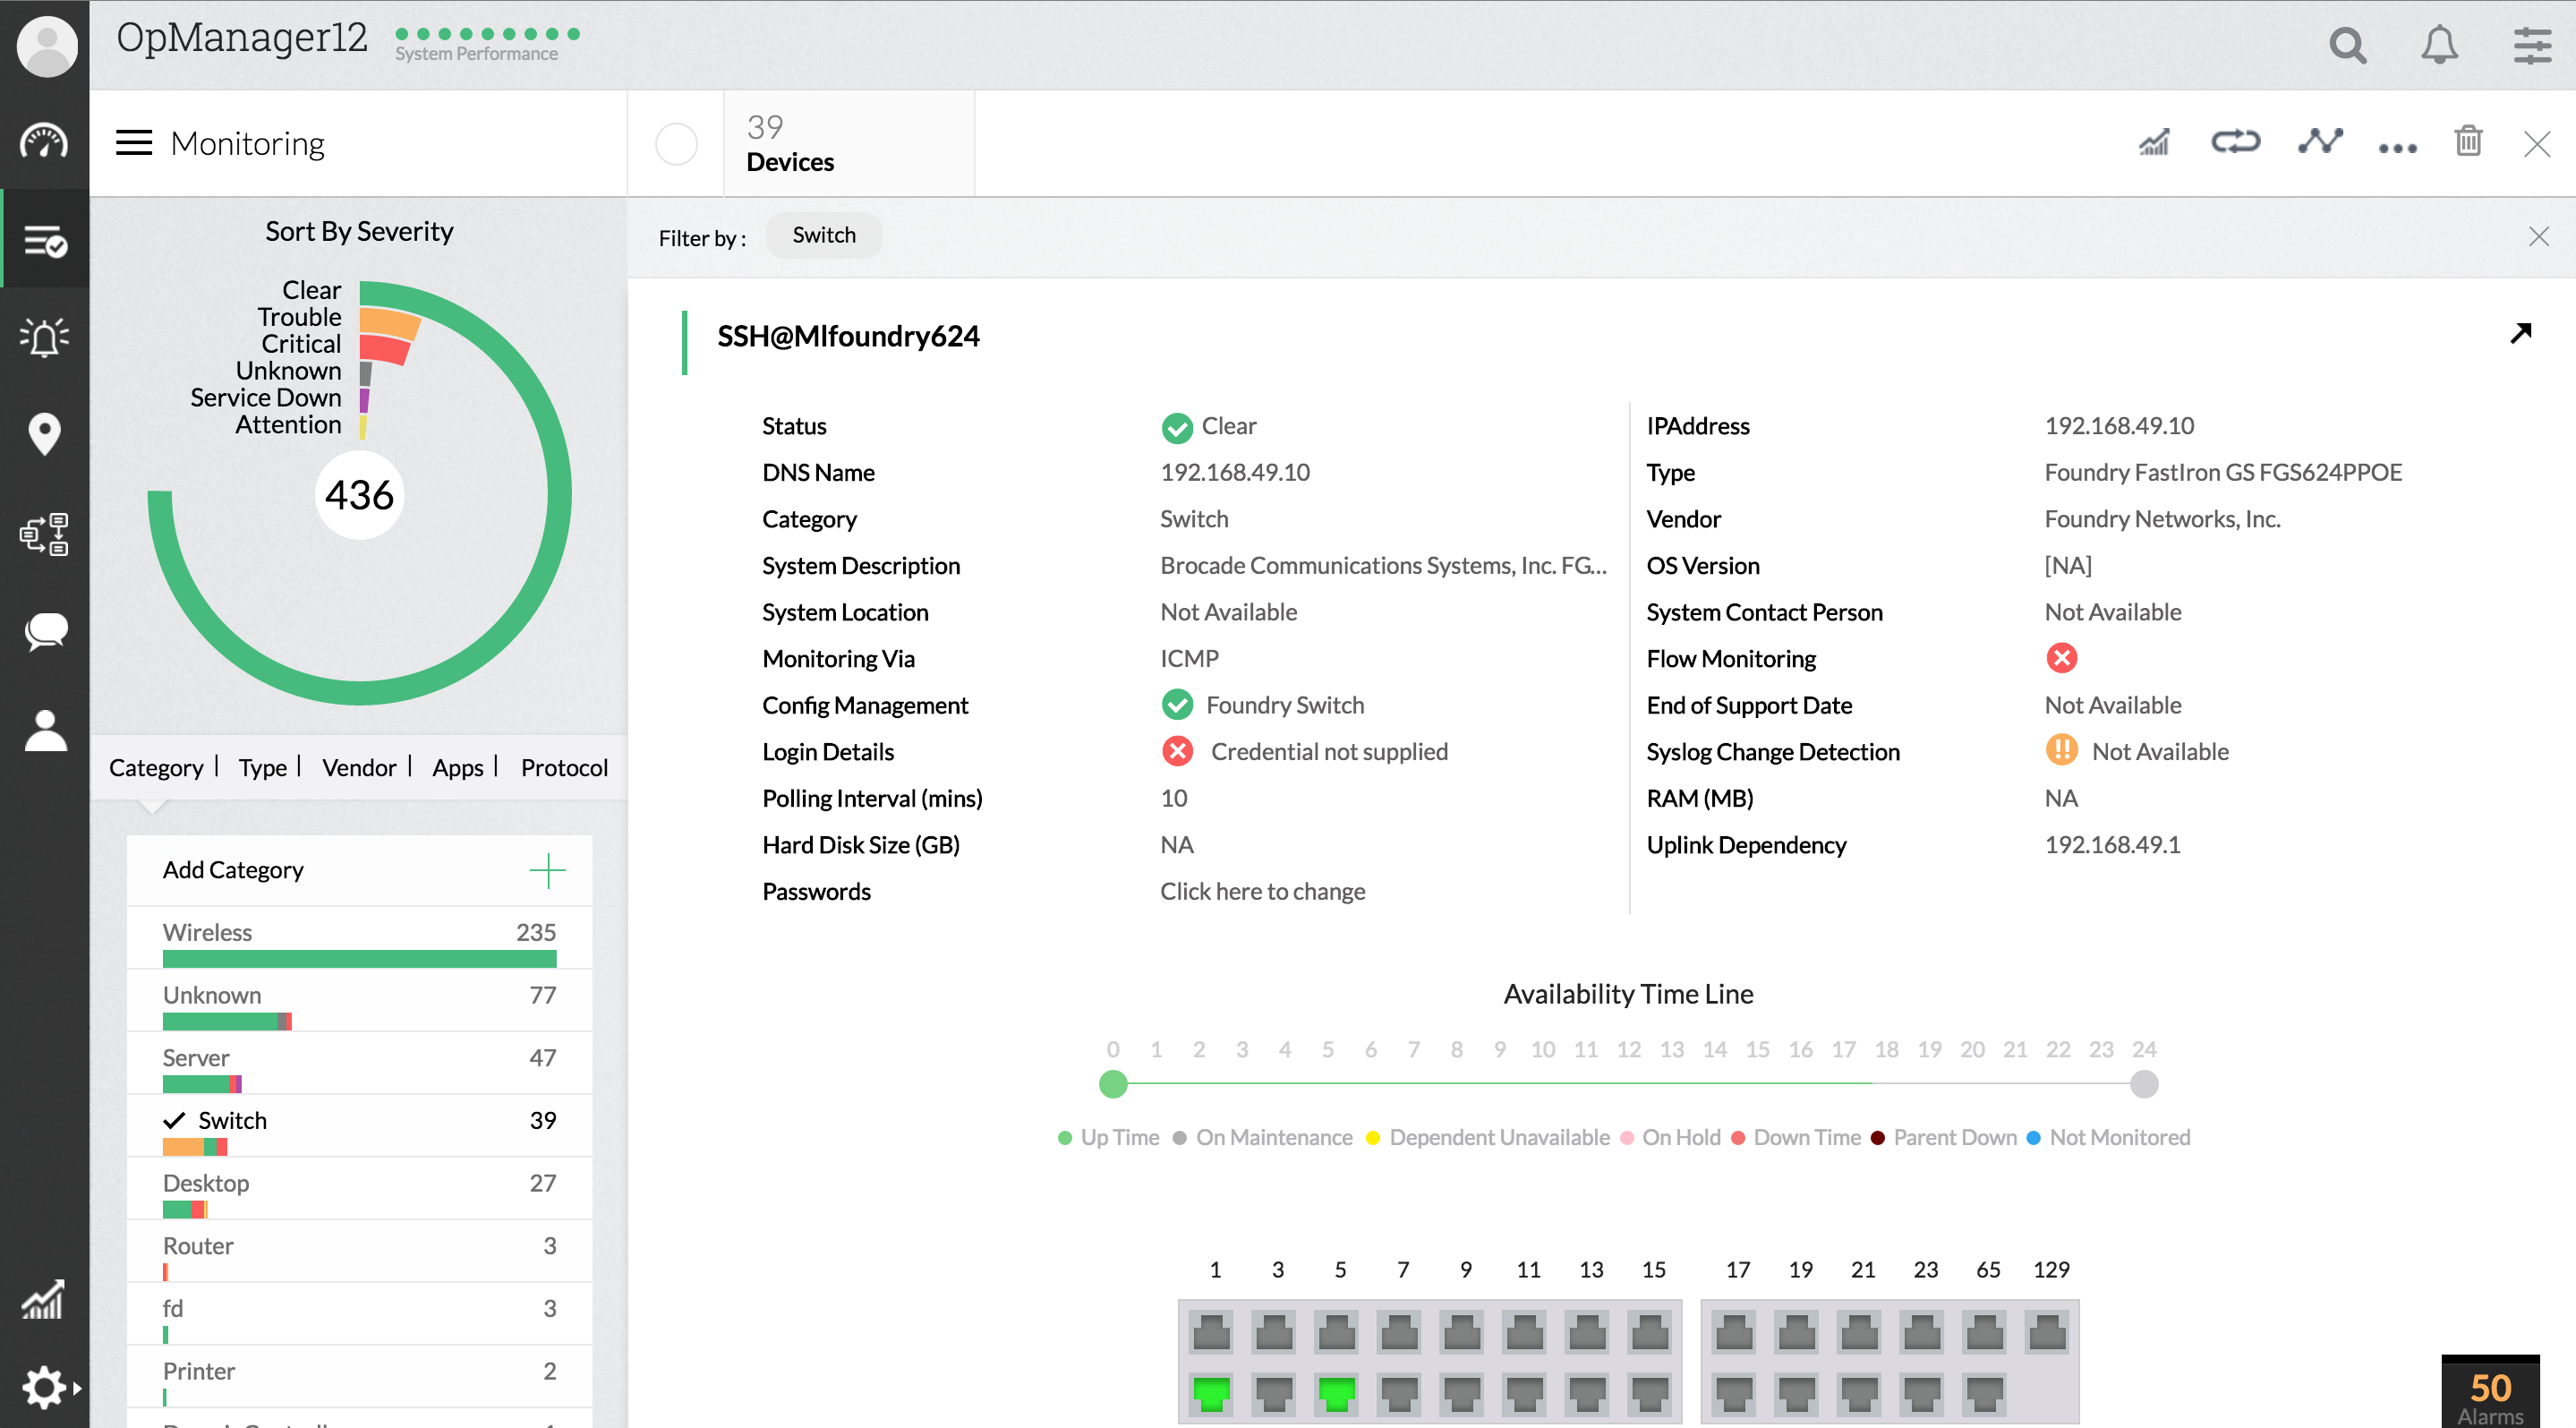The image size is (2576, 1428).
Task: Expand the Monitoring hamburger menu
Action: click(x=134, y=143)
